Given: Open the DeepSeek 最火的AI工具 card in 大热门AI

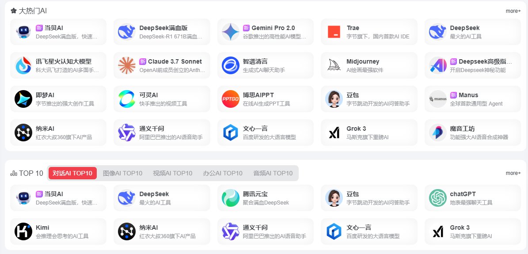Looking at the screenshot, I should click(x=472, y=32).
